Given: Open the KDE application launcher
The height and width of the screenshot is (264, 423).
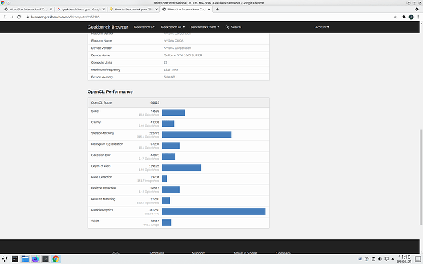Looking at the screenshot, I should pyautogui.click(x=5, y=259).
